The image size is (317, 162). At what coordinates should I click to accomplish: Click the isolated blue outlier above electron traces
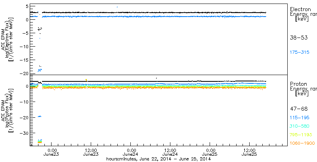(x=117, y=7)
